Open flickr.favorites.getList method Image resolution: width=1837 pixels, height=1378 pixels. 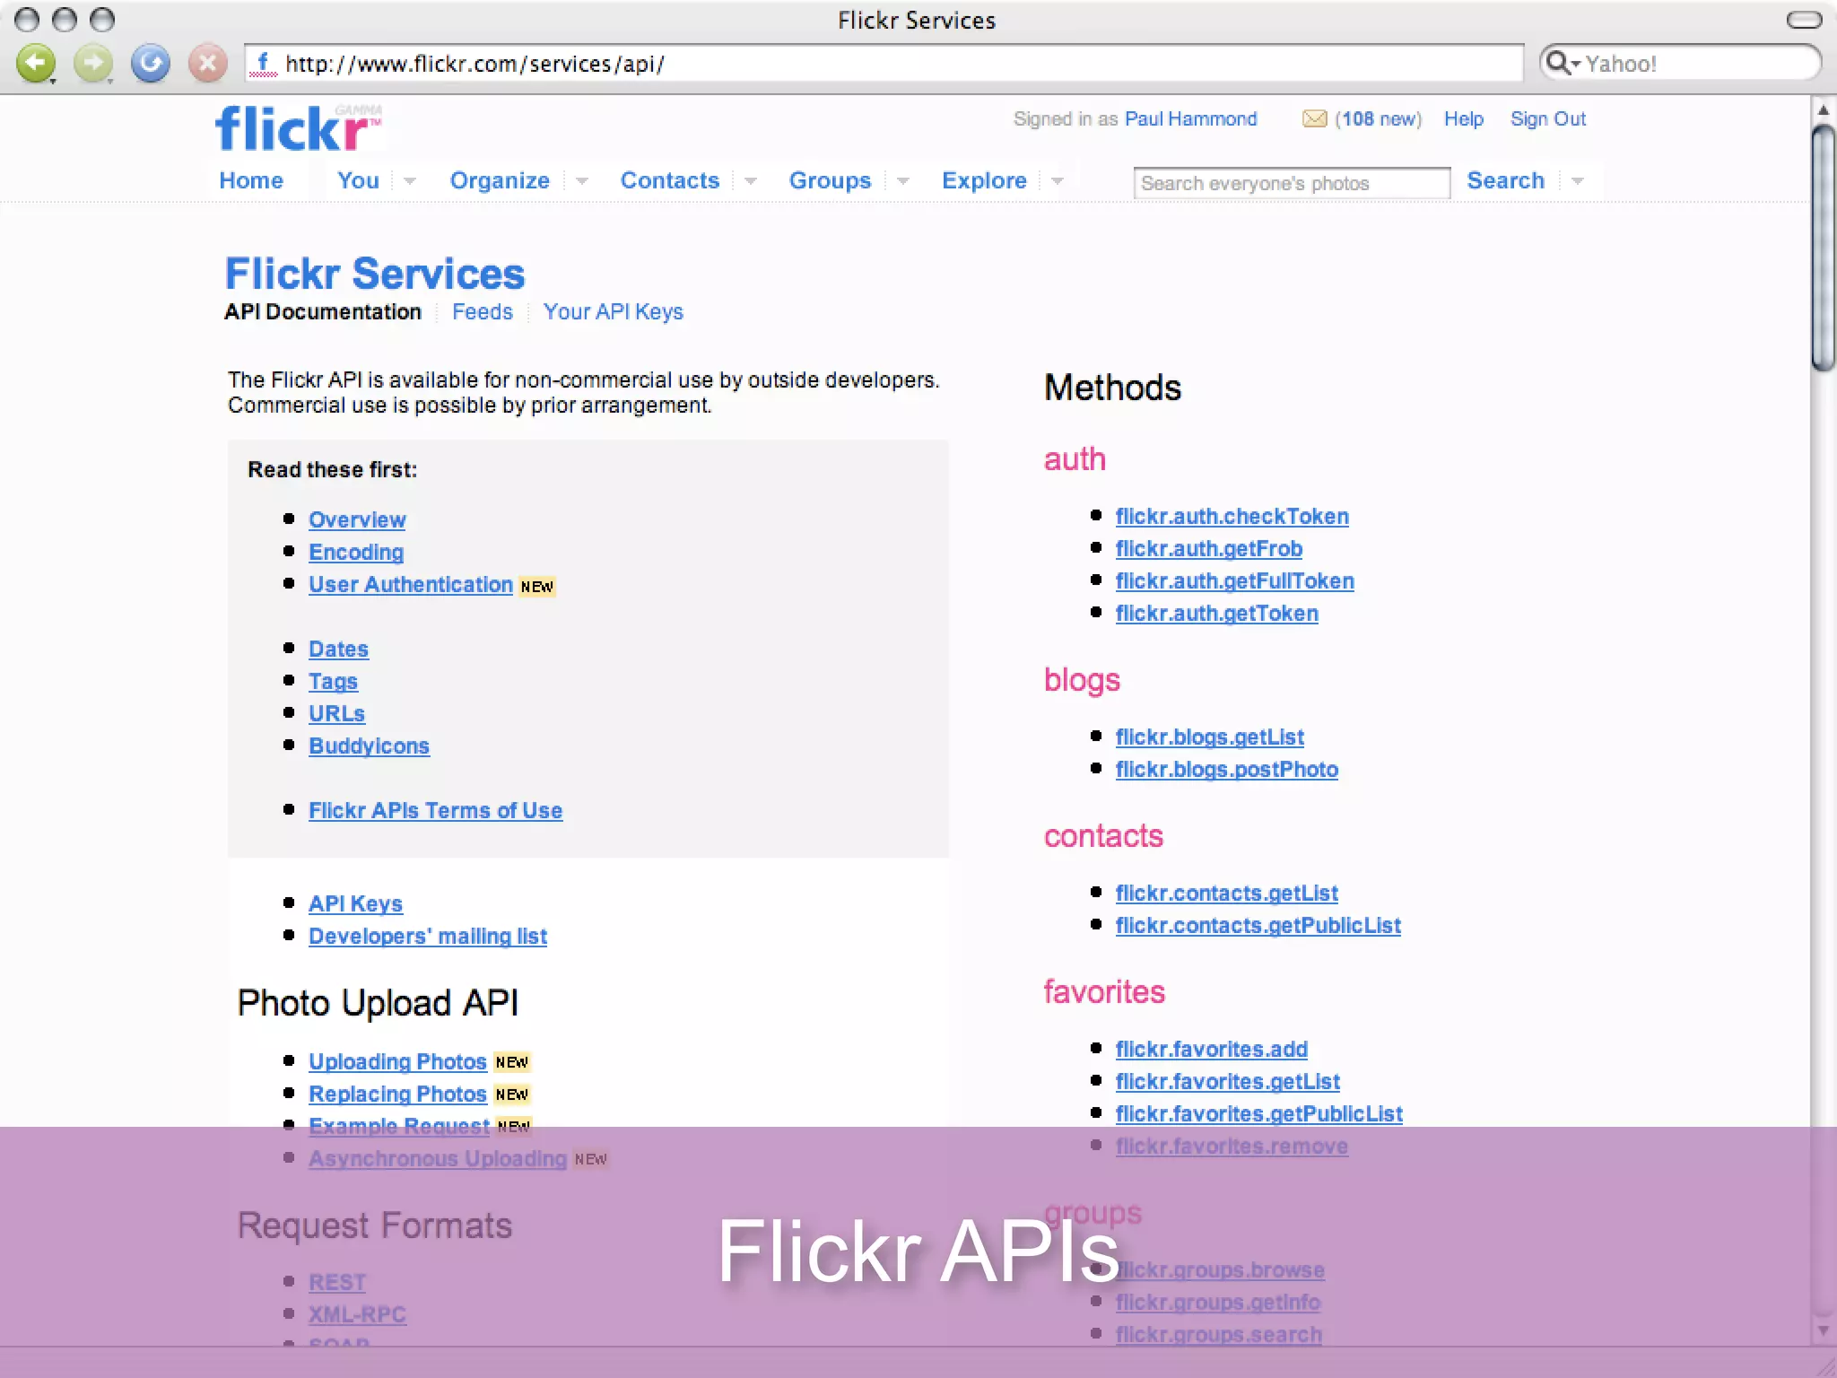(1227, 1081)
